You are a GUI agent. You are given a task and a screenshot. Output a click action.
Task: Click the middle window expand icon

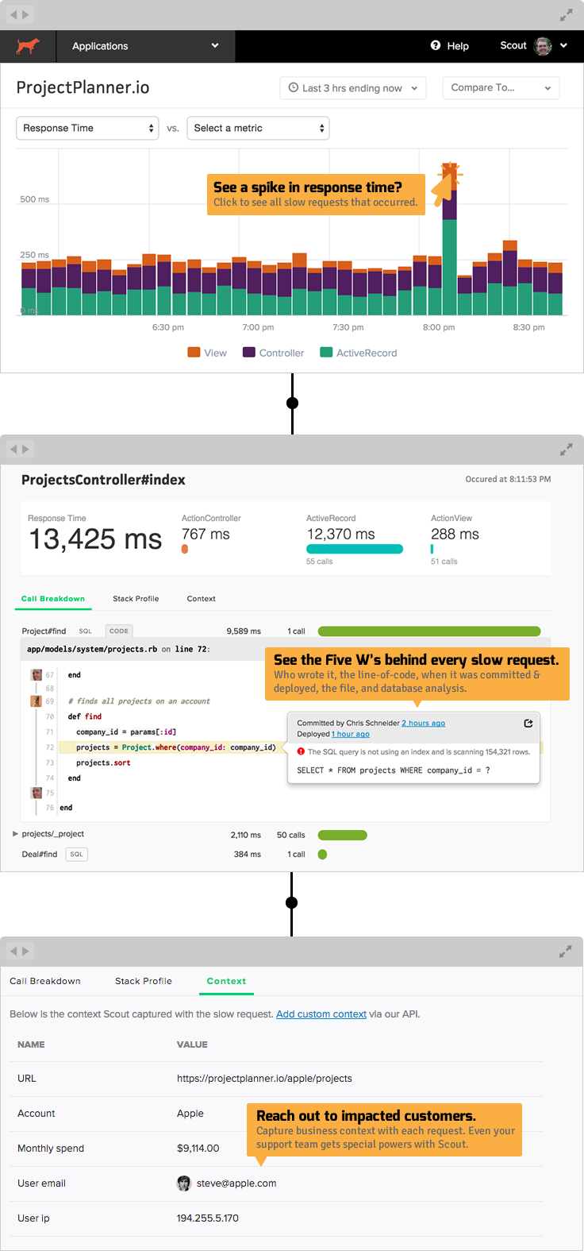pyautogui.click(x=566, y=450)
